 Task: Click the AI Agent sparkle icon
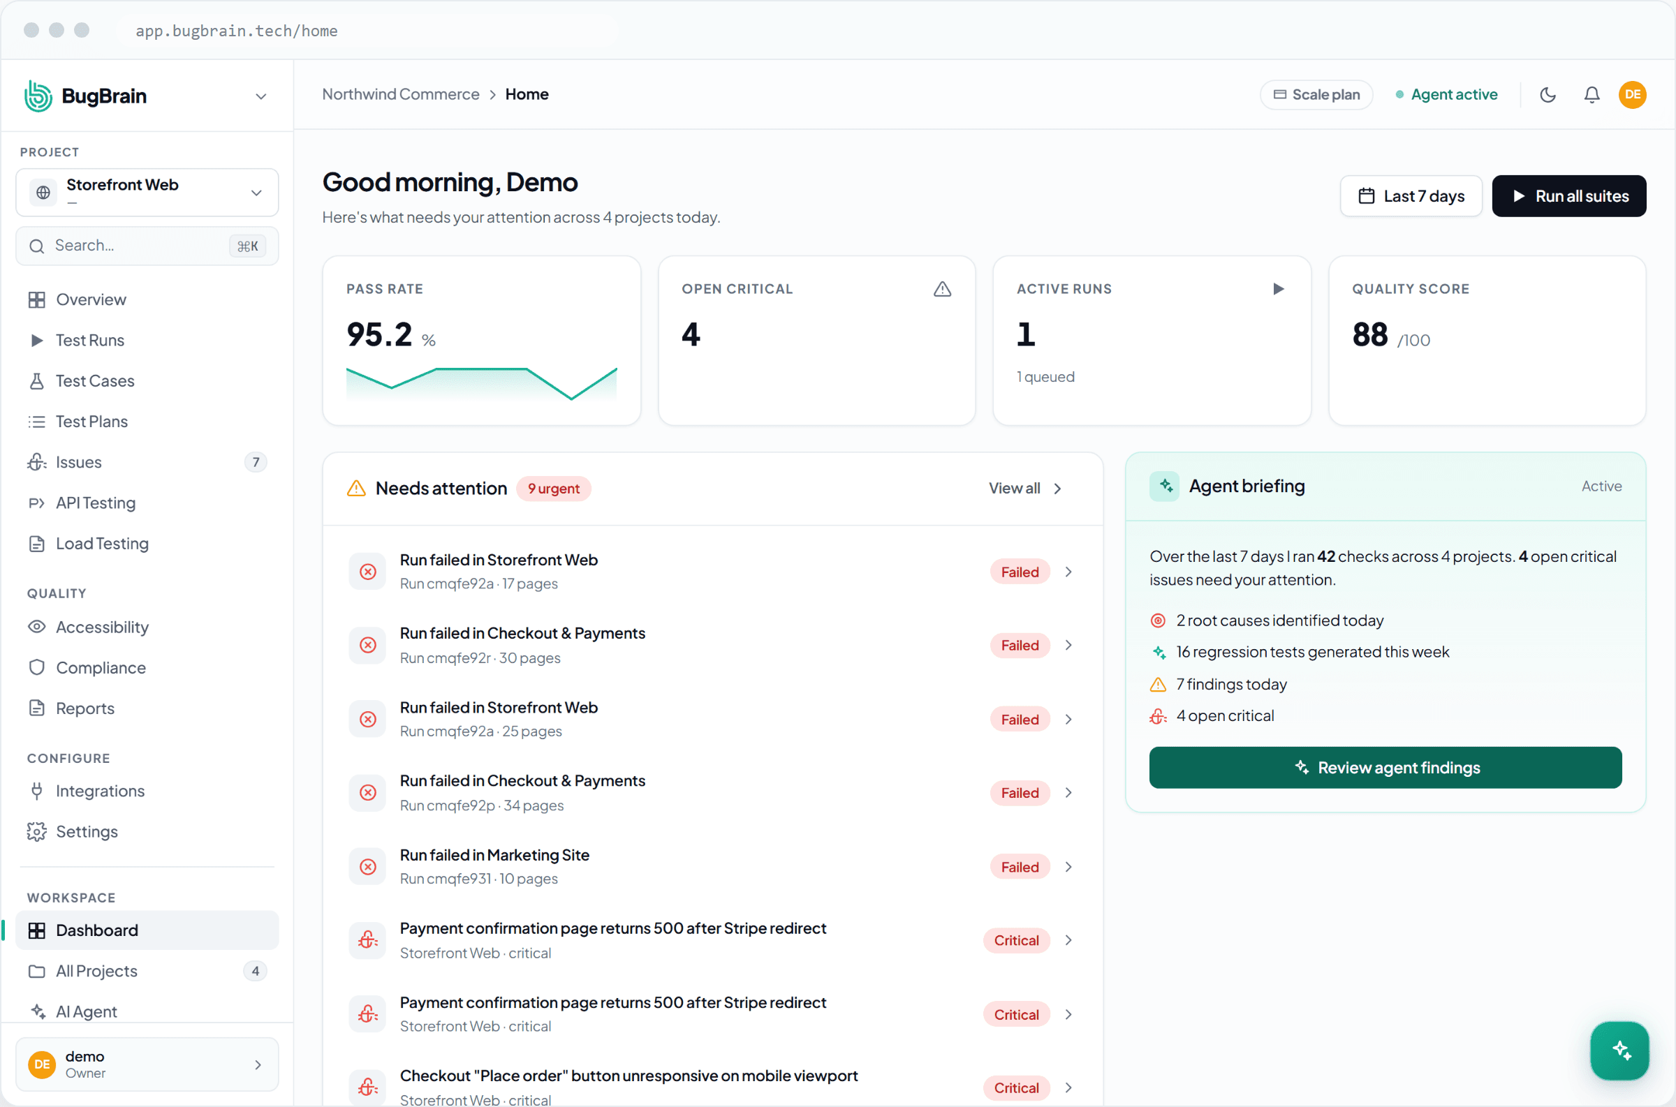pyautogui.click(x=38, y=1011)
